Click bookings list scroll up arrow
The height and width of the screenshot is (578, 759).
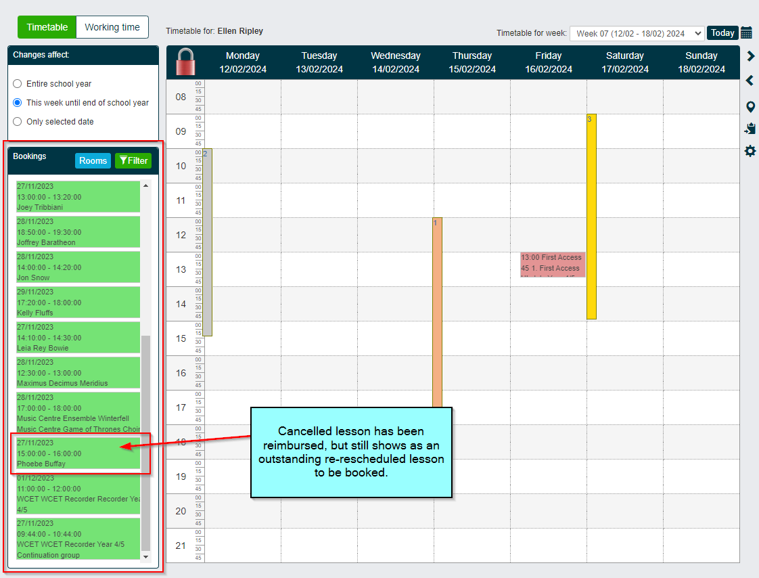[x=145, y=185]
